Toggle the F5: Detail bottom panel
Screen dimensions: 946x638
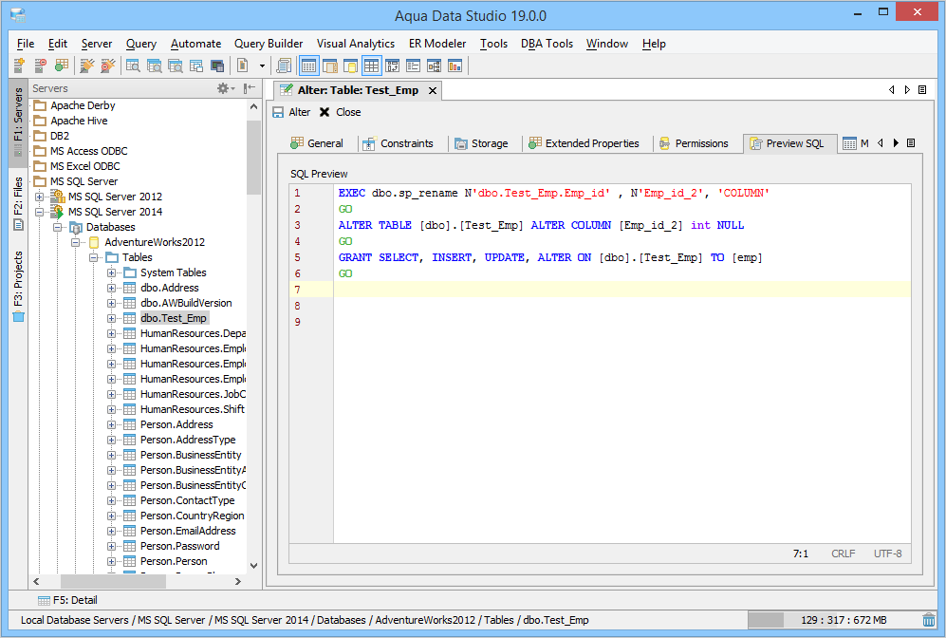66,600
